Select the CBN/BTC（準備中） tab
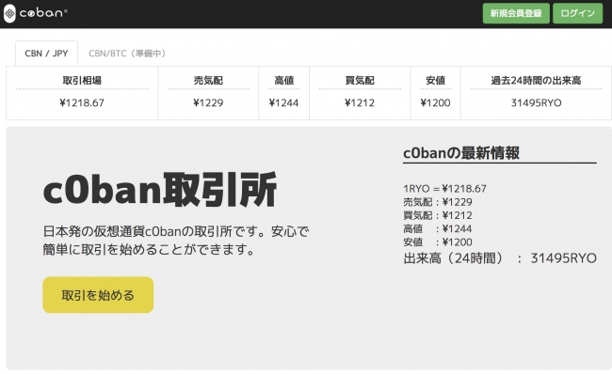Viewport: 612px width, 374px height. pyautogui.click(x=127, y=54)
